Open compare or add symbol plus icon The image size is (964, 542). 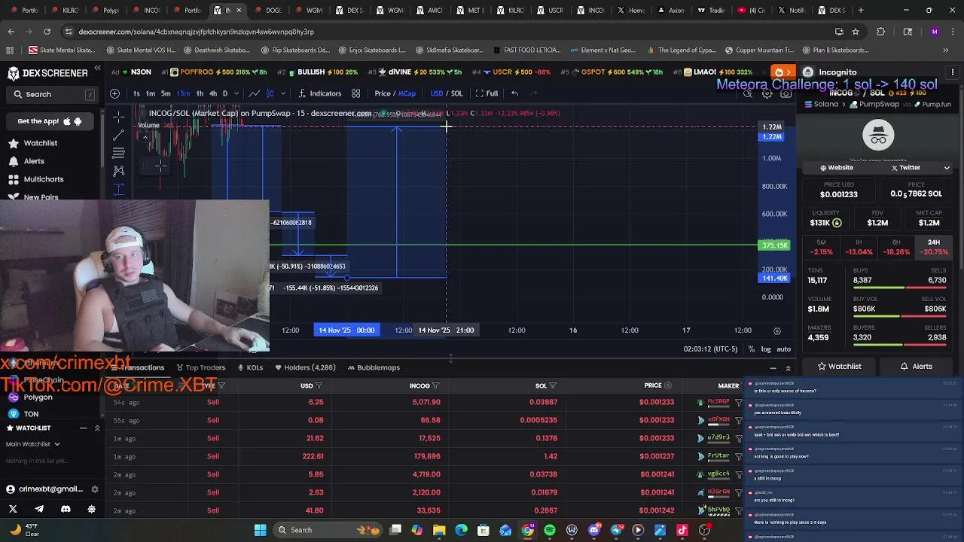coord(114,93)
